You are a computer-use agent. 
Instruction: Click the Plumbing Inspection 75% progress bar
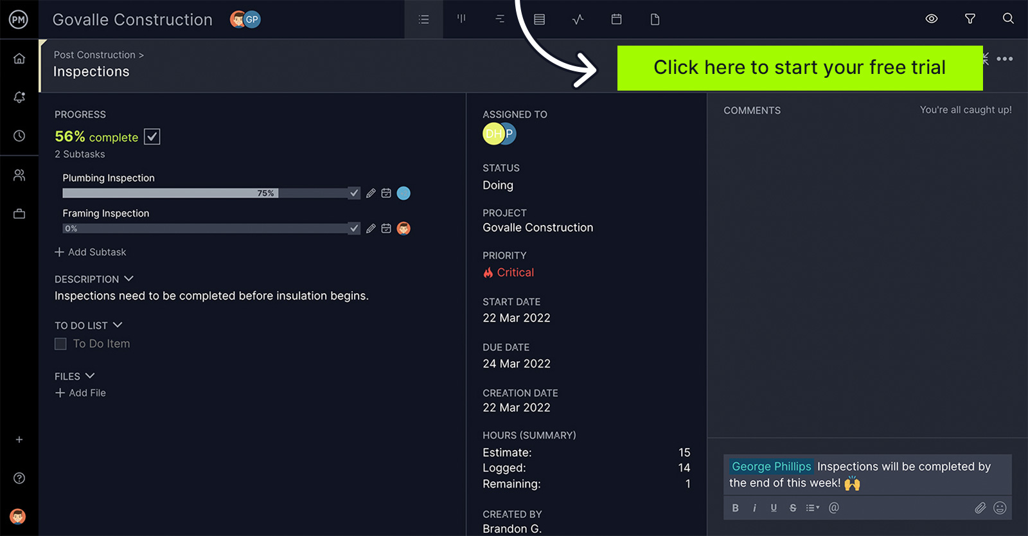[205, 193]
